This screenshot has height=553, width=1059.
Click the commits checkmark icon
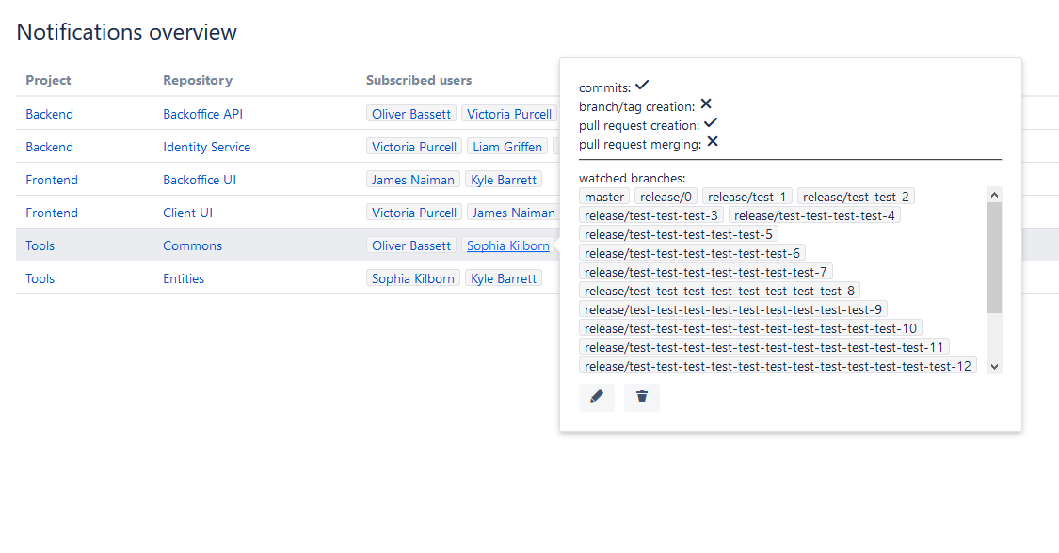(x=642, y=86)
